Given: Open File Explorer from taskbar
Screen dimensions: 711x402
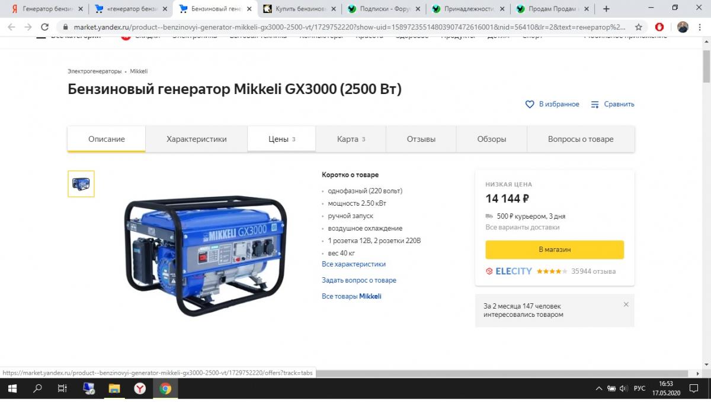Looking at the screenshot, I should pos(114,388).
